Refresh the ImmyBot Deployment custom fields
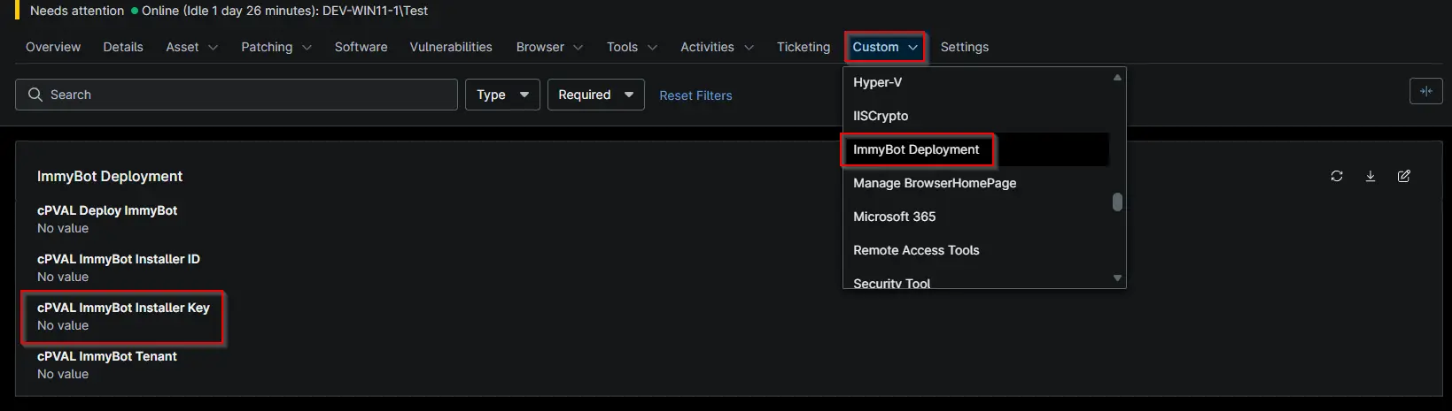The height and width of the screenshot is (411, 1452). 1336,176
